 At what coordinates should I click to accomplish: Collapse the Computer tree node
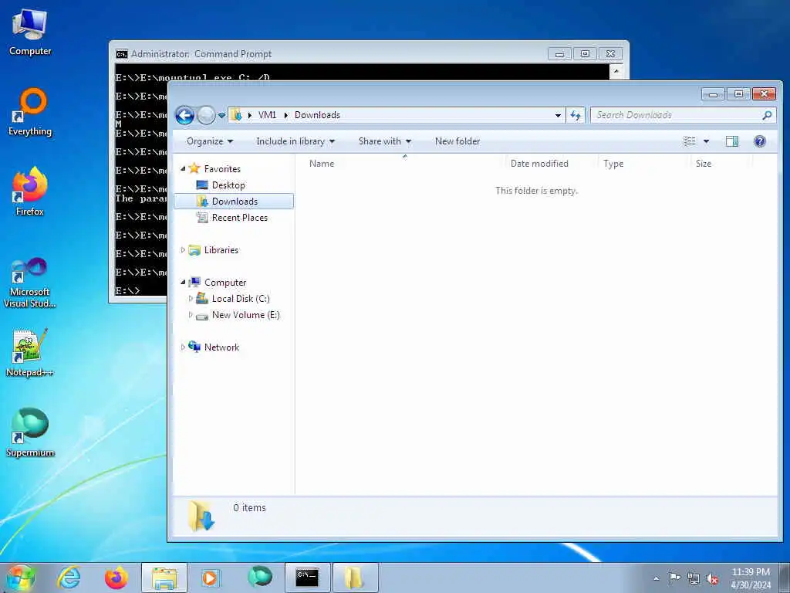click(183, 283)
